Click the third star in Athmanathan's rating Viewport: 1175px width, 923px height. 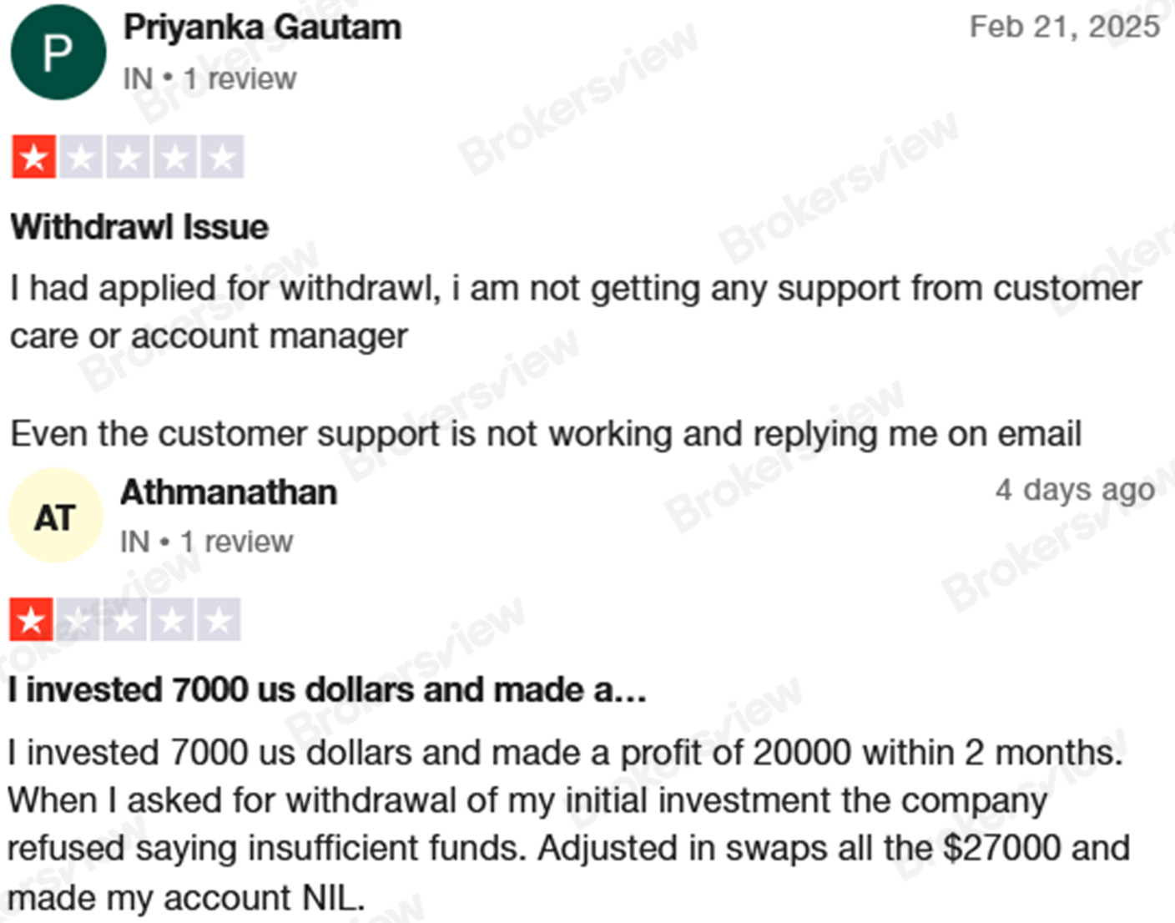pyautogui.click(x=125, y=619)
